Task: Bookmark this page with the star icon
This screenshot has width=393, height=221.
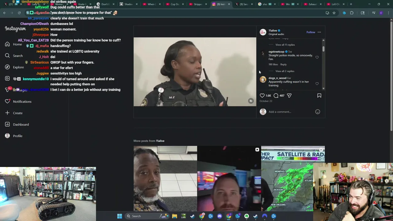Action: [334, 13]
